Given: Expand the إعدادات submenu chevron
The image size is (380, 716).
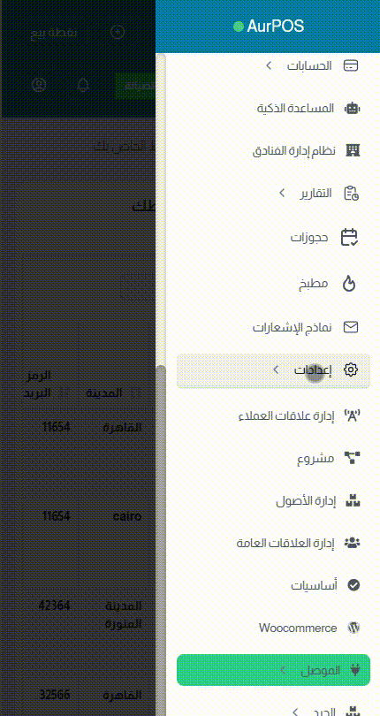Looking at the screenshot, I should (x=276, y=369).
